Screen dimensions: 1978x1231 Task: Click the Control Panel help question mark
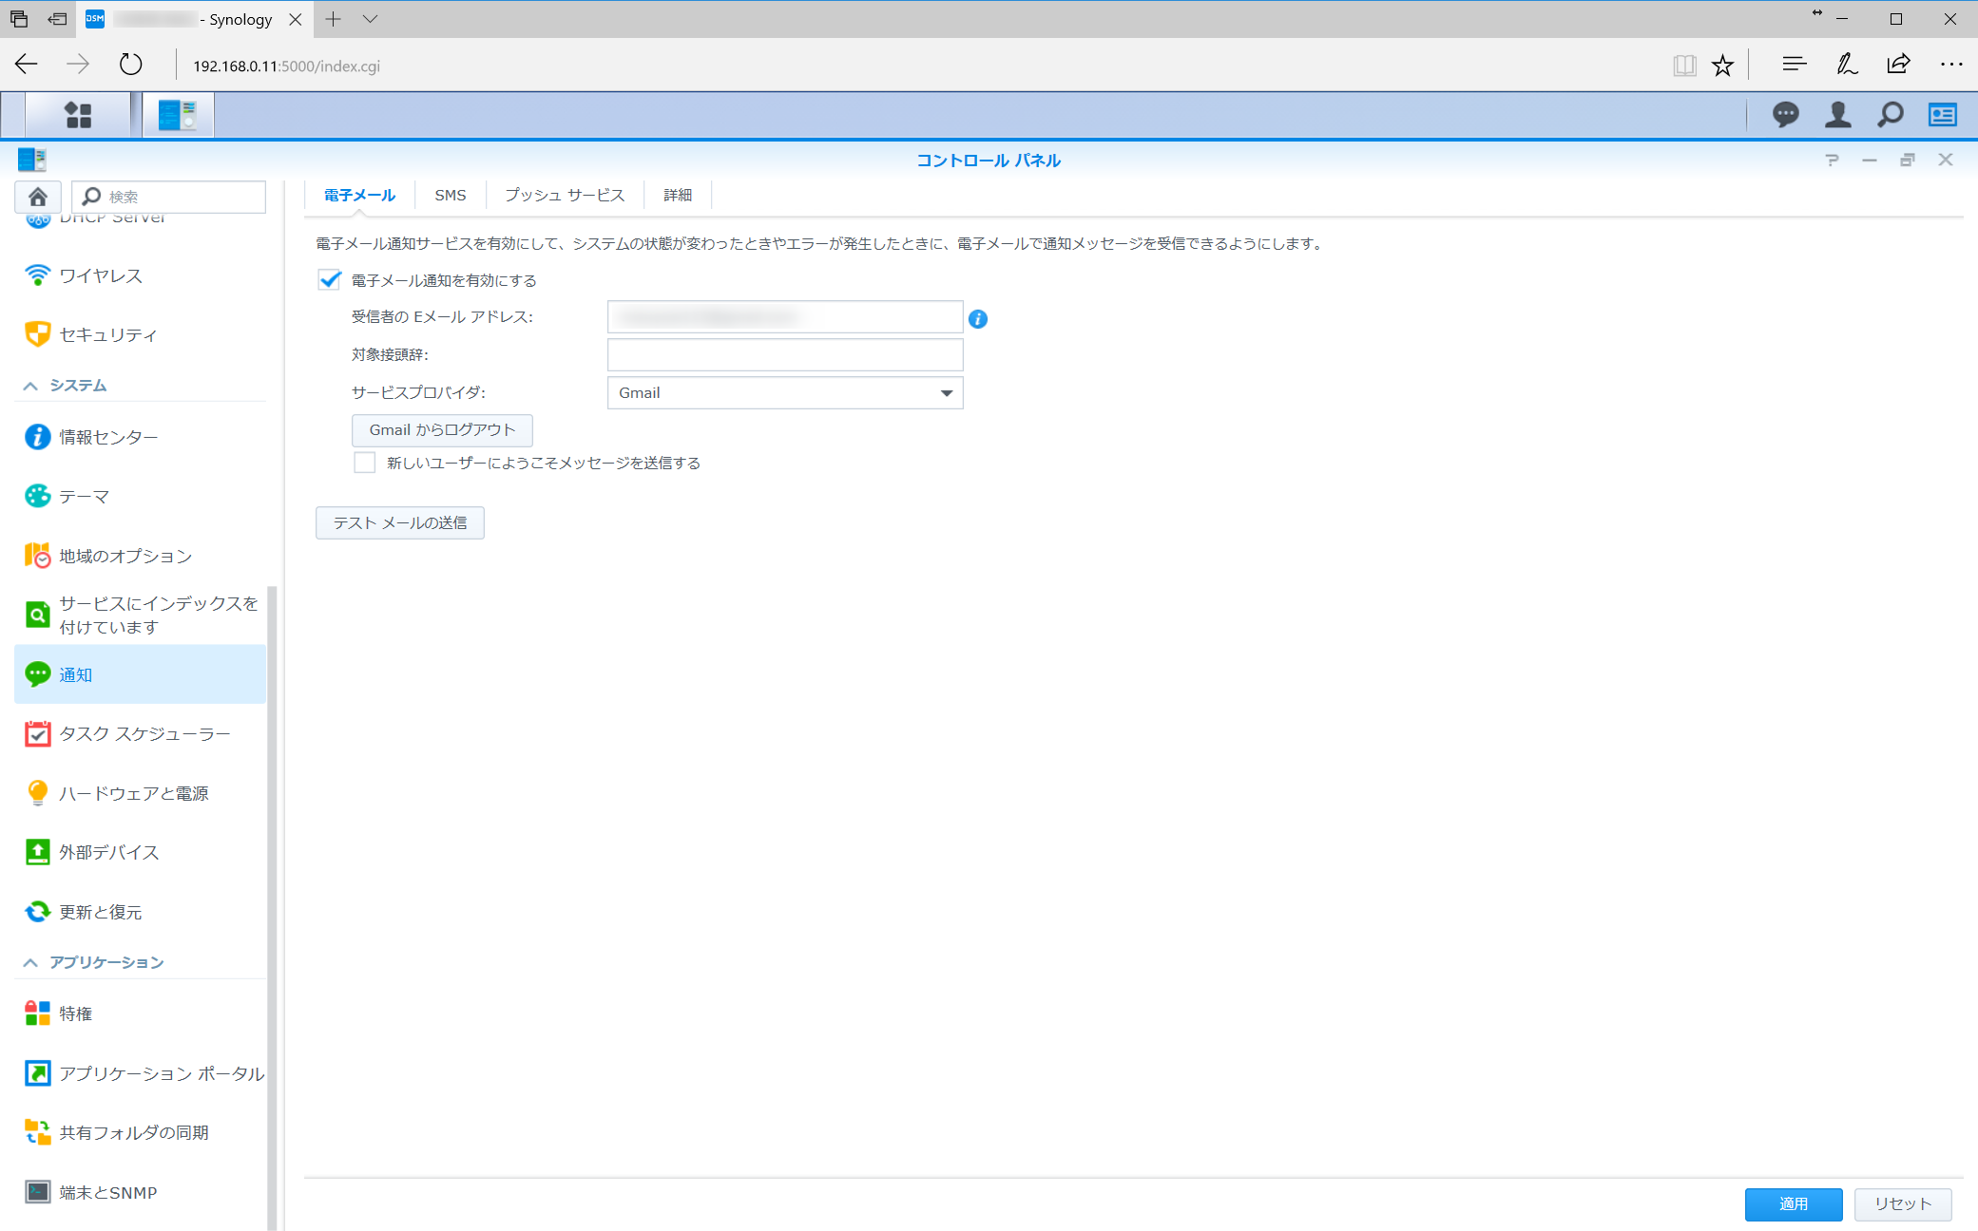pyautogui.click(x=1831, y=160)
